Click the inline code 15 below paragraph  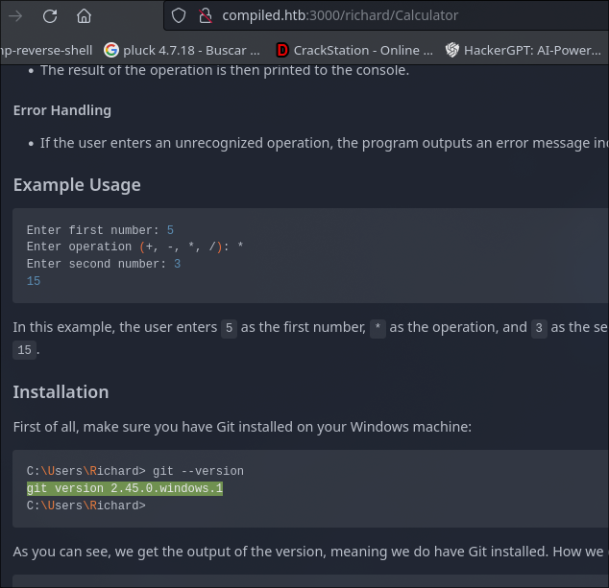tap(24, 350)
